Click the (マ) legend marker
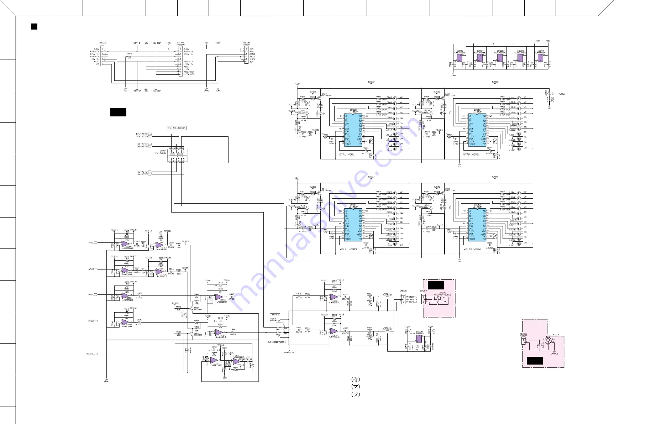The width and height of the screenshot is (651, 424). [355, 387]
